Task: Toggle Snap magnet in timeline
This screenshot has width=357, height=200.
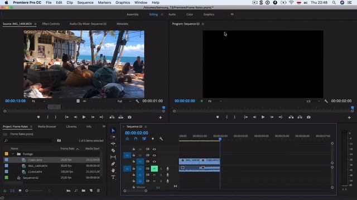Action: [136, 138]
